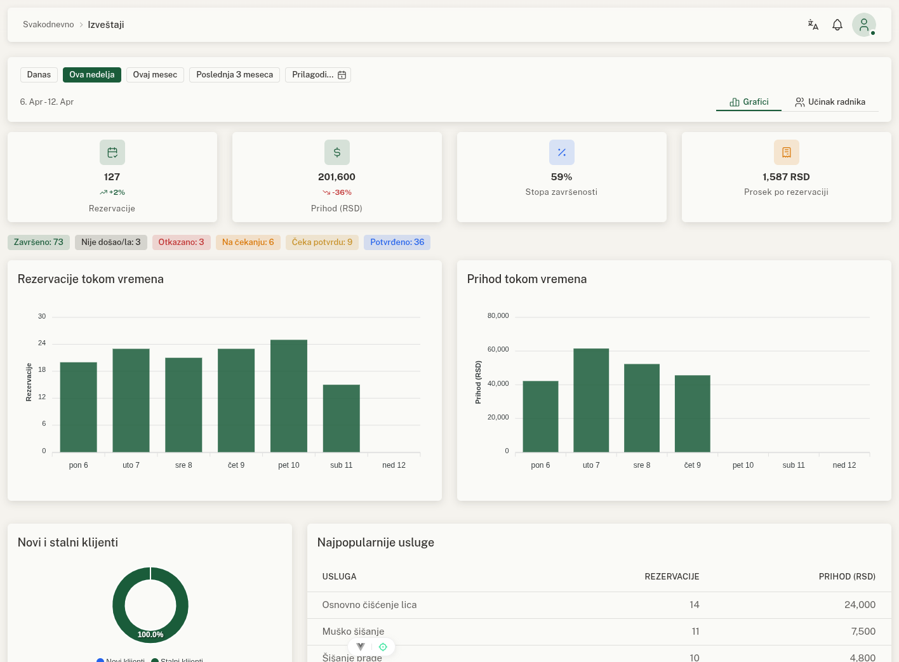Open the user profile avatar menu
Image resolution: width=899 pixels, height=662 pixels.
pos(863,25)
